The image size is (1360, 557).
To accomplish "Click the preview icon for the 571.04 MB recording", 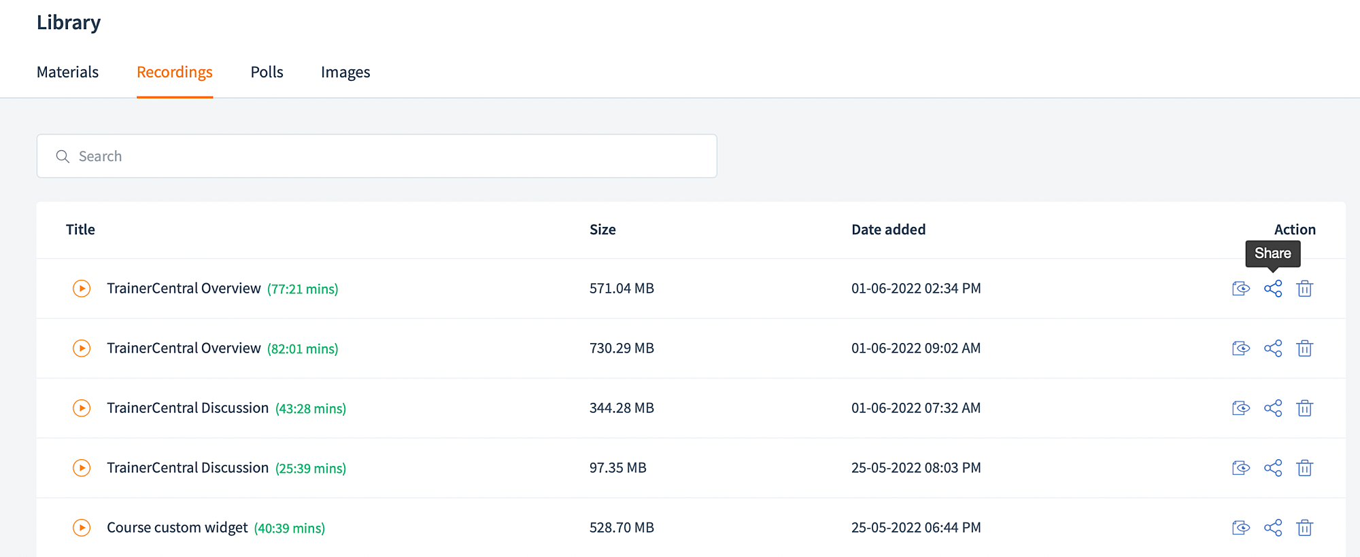I will tap(1241, 289).
